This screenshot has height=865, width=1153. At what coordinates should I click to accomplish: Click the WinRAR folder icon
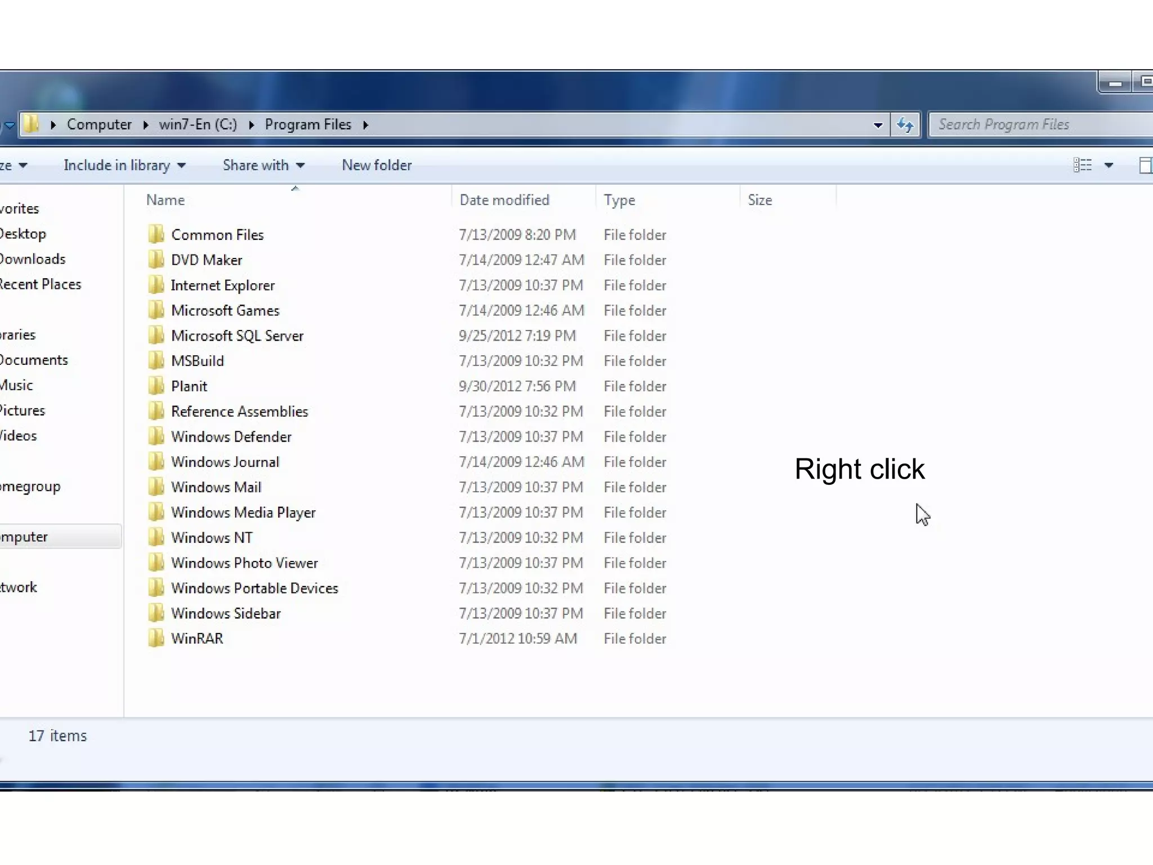point(156,638)
